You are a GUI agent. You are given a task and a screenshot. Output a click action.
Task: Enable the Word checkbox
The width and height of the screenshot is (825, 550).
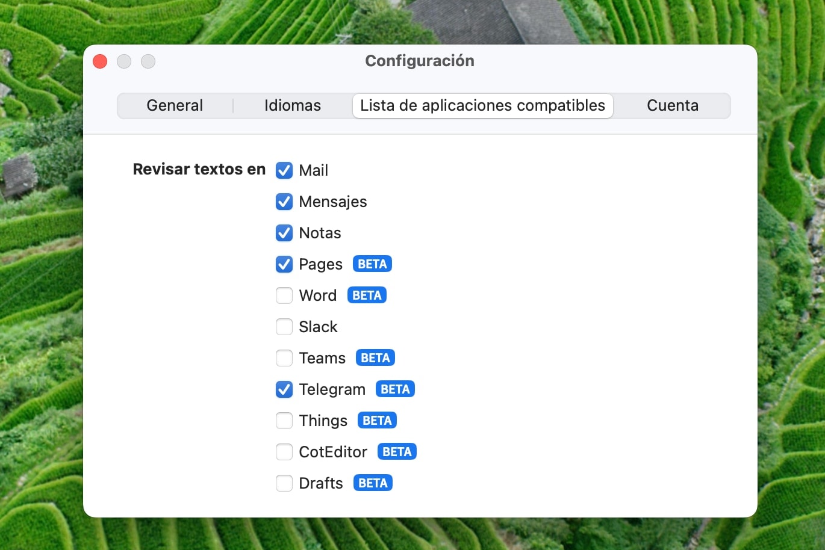(284, 295)
